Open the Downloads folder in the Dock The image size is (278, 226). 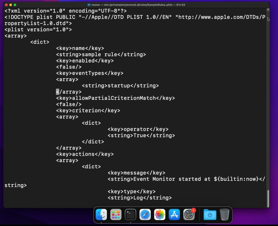(x=209, y=214)
